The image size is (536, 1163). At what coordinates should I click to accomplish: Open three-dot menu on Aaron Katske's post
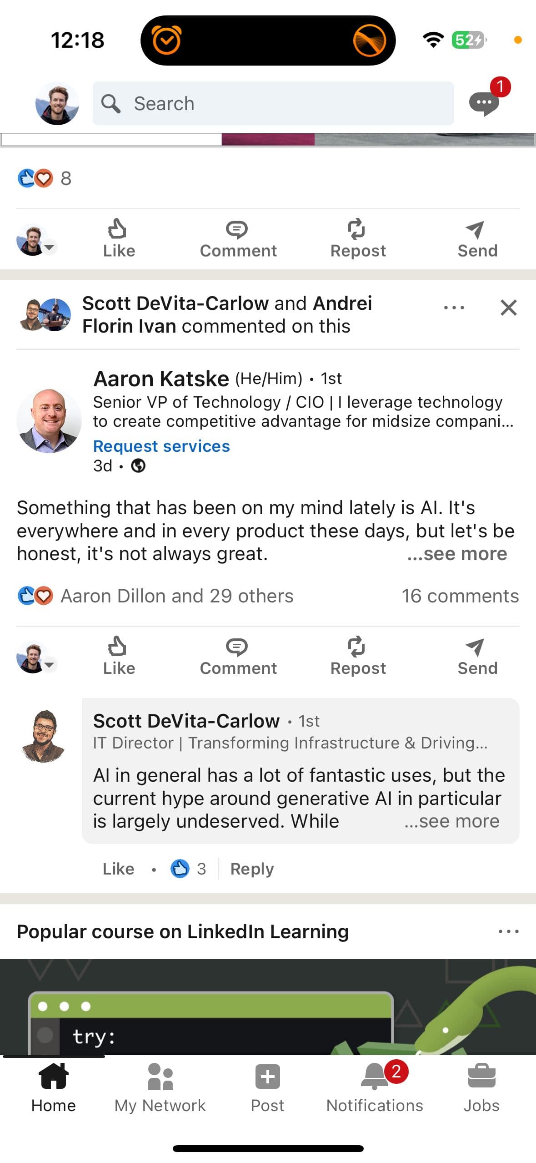[454, 308]
